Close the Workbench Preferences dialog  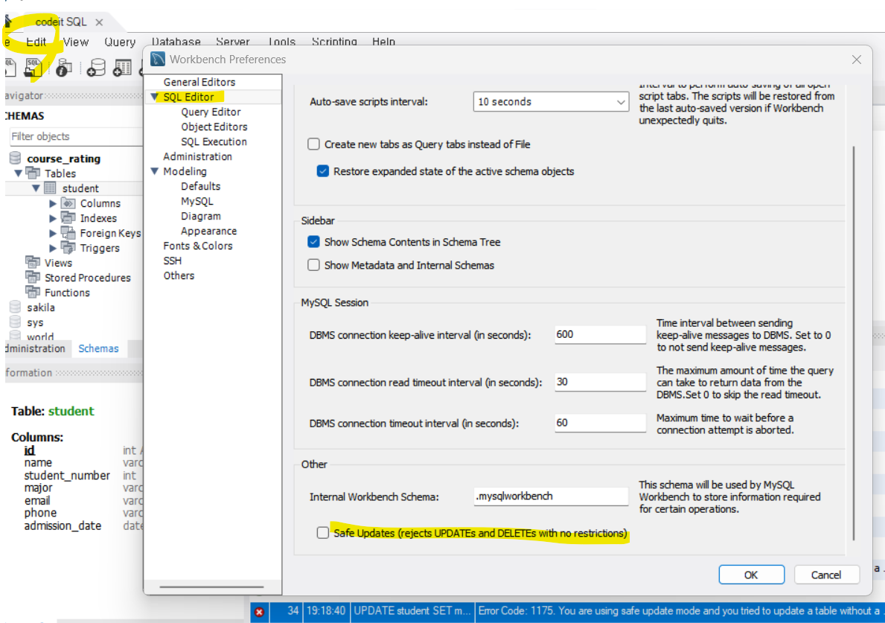(856, 60)
